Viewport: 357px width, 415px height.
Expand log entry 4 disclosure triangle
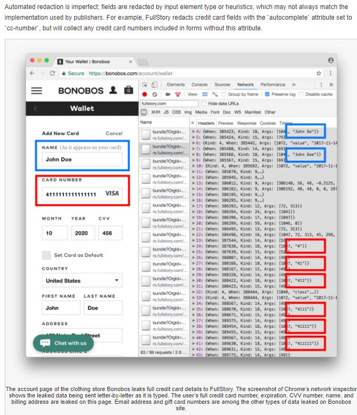194,131
